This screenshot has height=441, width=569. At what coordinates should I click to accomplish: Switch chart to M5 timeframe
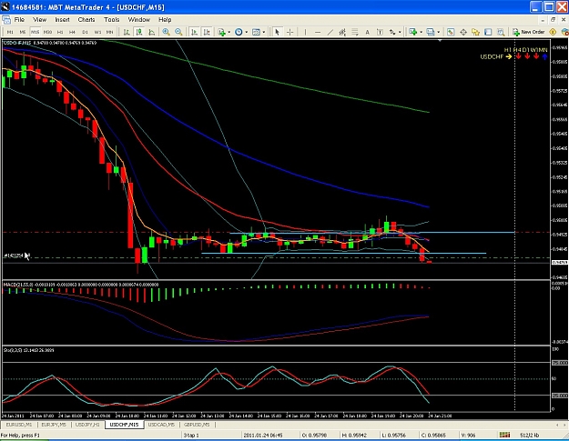pyautogui.click(x=23, y=32)
